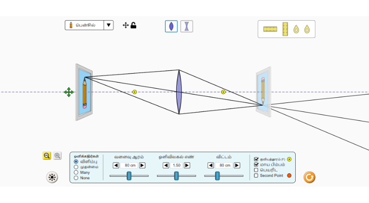Toggle the light brightness sun button
The width and height of the screenshot is (369, 203).
coord(52,178)
